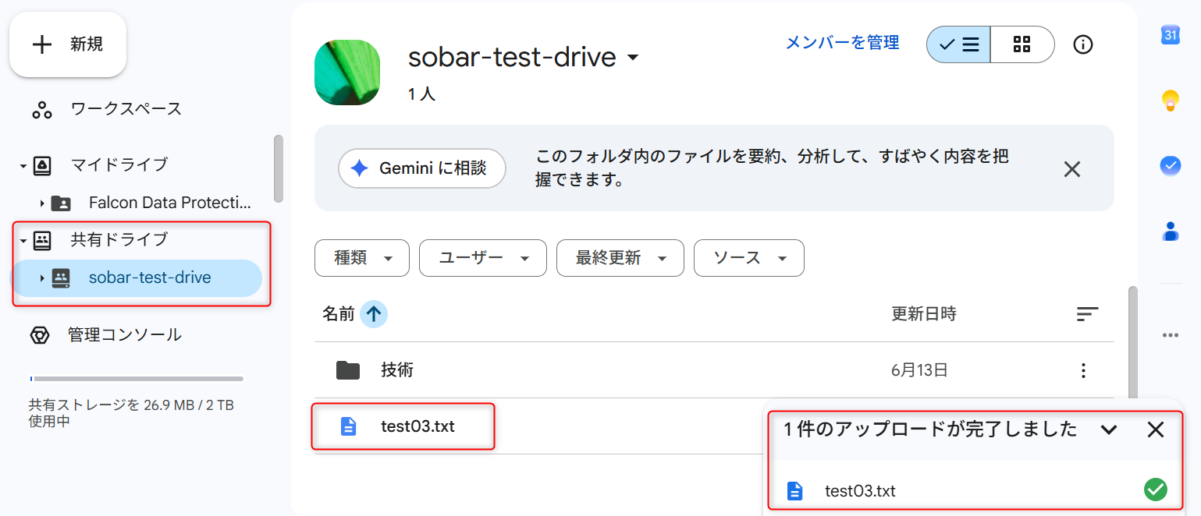This screenshot has width=1201, height=516.
Task: Reverse sort with the up arrow icon
Action: point(374,314)
